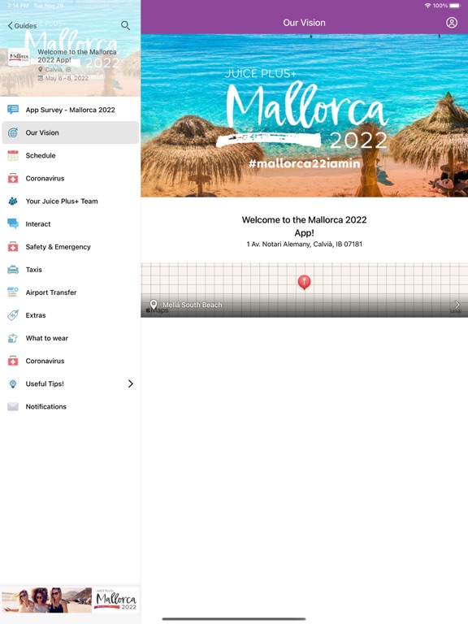
Task: Open the Schedule menu item
Action: coord(71,155)
